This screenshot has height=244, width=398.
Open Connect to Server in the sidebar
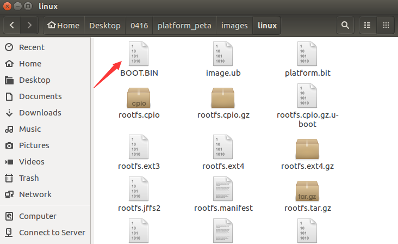45,233
